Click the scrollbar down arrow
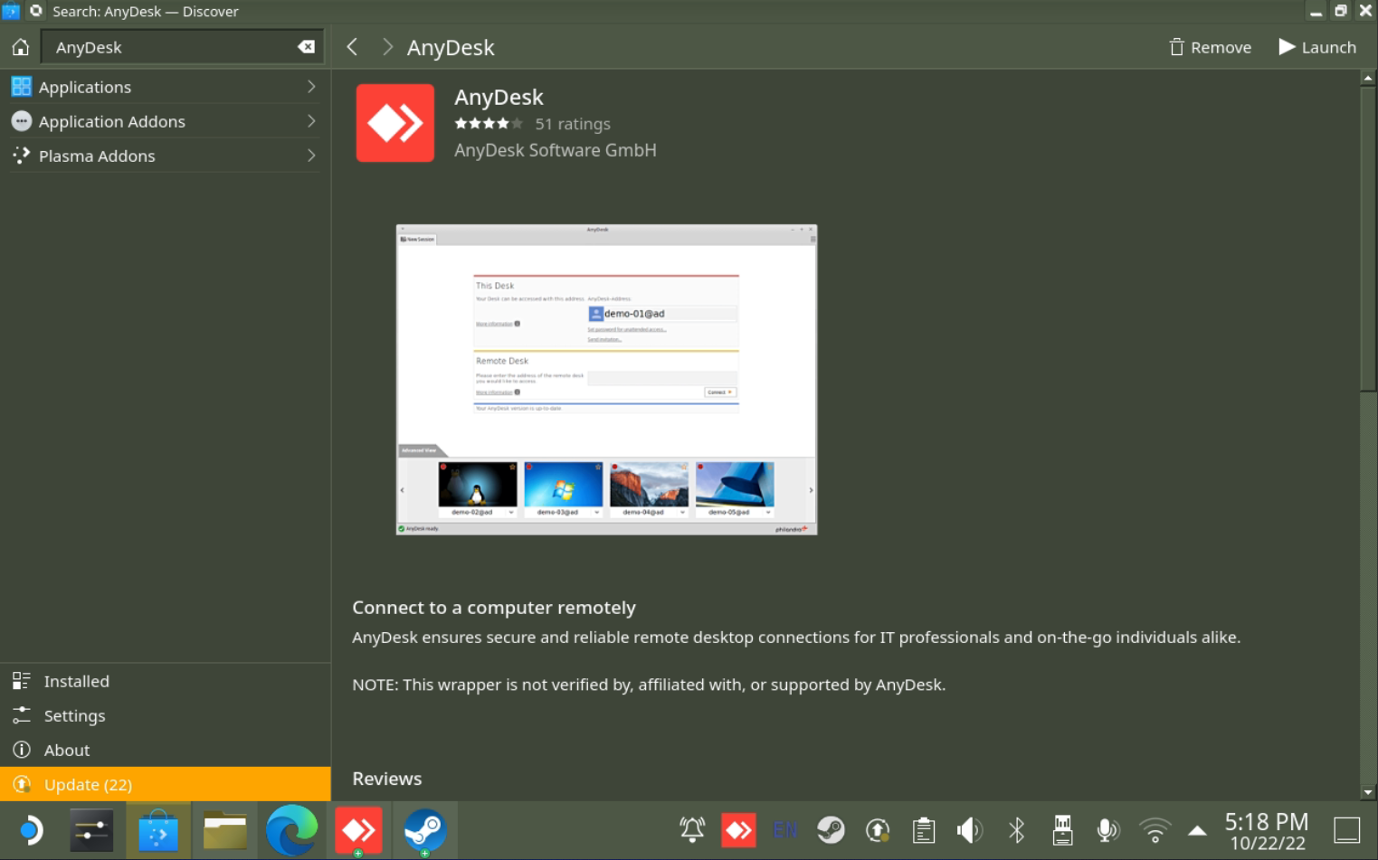This screenshot has width=1378, height=860. pos(1368,792)
